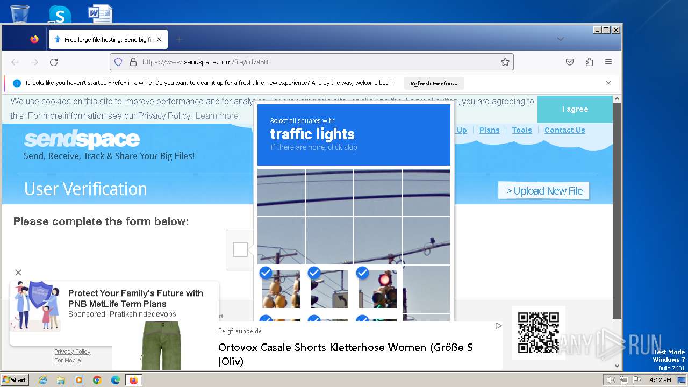
Task: Click the AdChoices triangle icon
Action: click(498, 326)
